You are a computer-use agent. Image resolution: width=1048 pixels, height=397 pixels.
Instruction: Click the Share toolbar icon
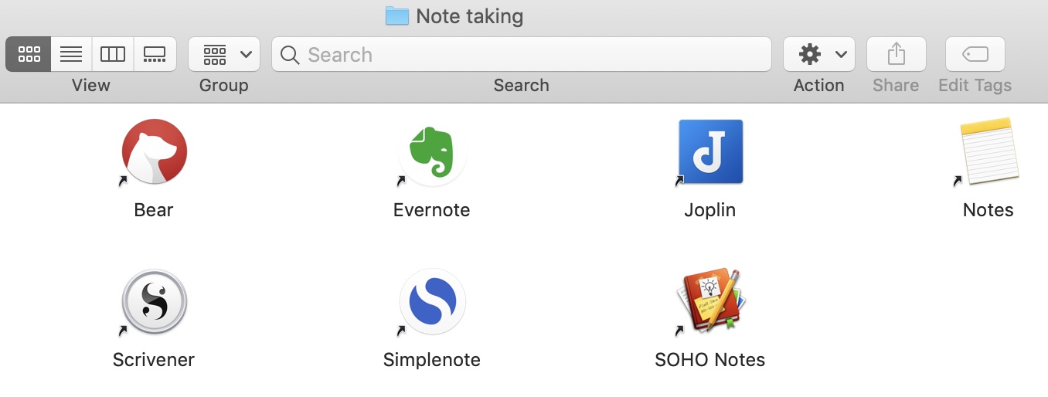click(896, 54)
